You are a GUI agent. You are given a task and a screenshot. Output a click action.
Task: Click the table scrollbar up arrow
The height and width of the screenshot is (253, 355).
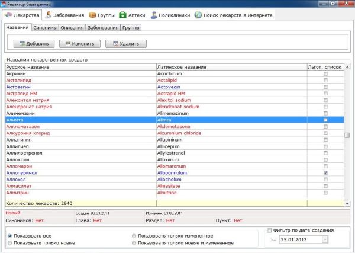[x=347, y=66]
